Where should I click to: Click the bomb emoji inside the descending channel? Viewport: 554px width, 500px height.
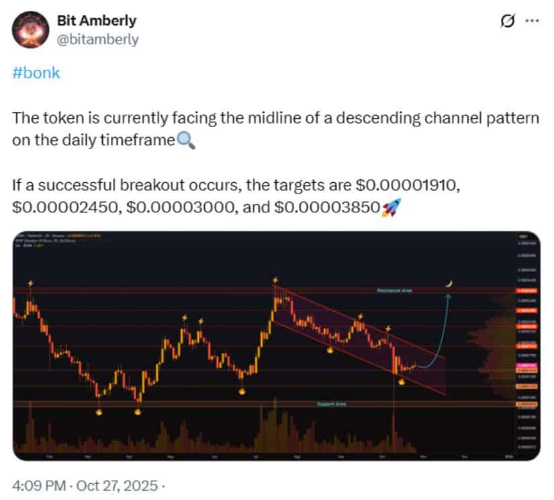point(330,350)
